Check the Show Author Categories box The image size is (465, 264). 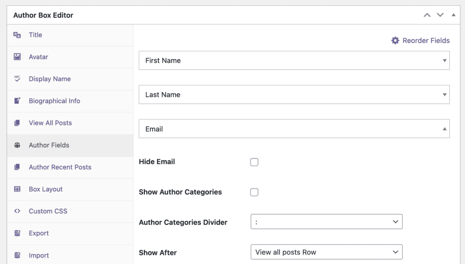pos(254,192)
